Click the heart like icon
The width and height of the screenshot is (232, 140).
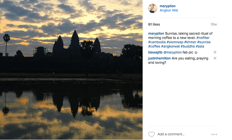(152, 134)
